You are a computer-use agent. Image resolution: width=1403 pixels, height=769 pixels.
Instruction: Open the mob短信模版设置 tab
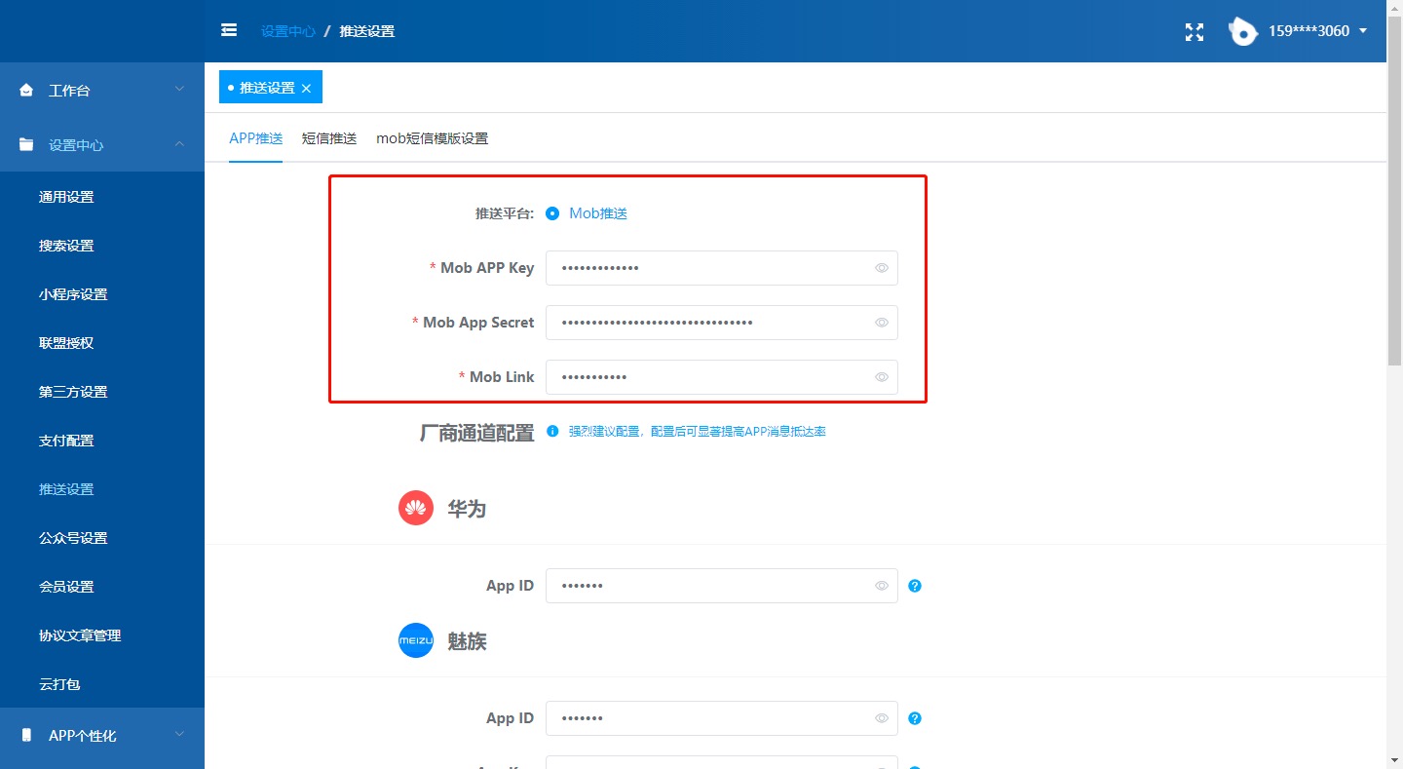432,138
